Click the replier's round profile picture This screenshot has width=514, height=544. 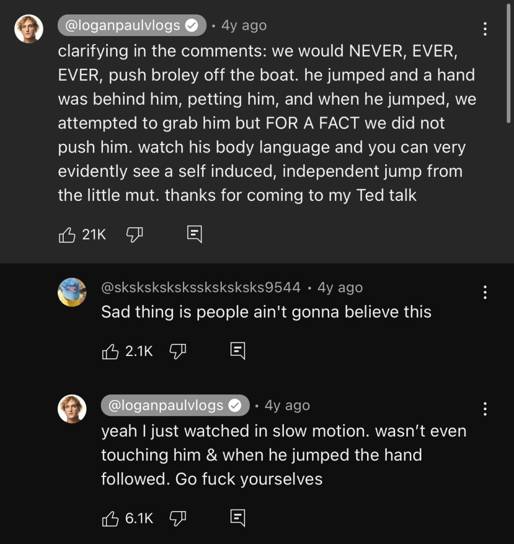pos(71,293)
